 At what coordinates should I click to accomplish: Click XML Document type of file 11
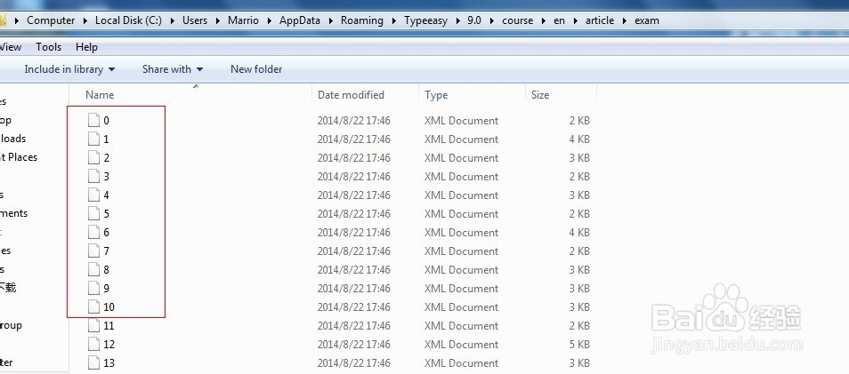click(x=461, y=326)
